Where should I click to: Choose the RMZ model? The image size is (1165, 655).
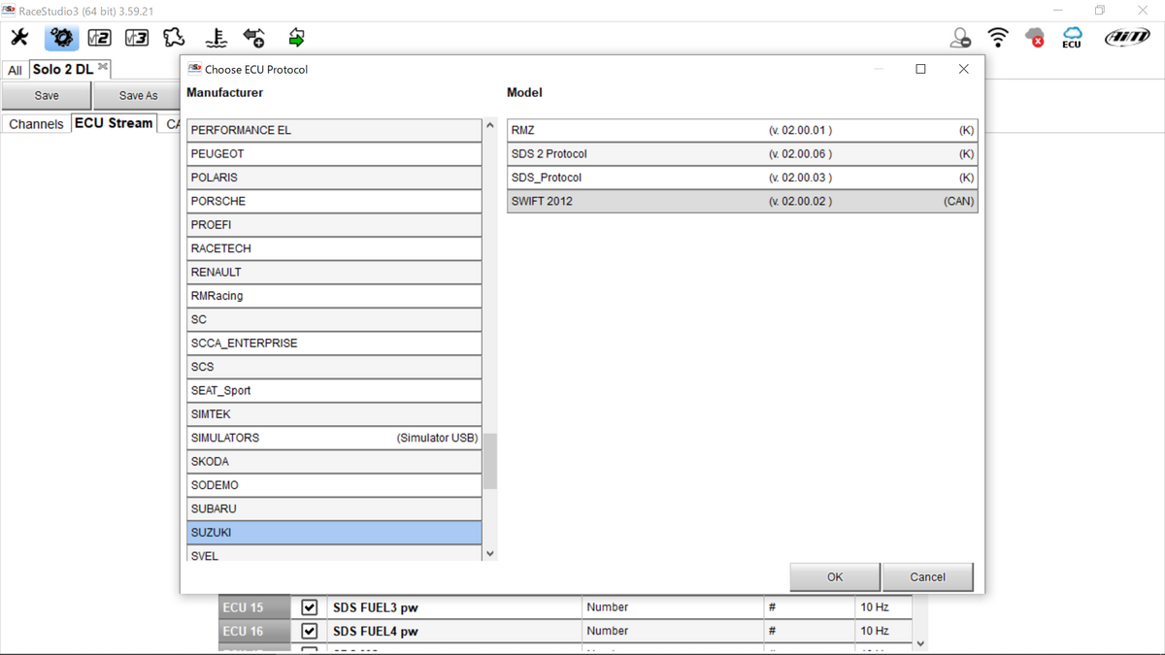(x=743, y=130)
